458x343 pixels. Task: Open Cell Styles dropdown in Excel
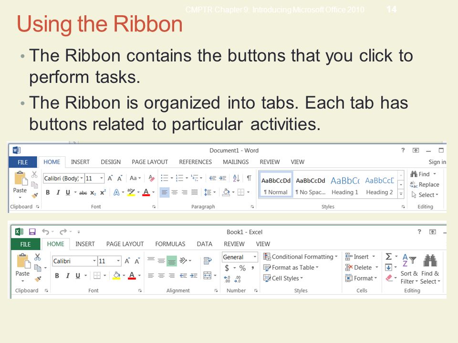283,278
